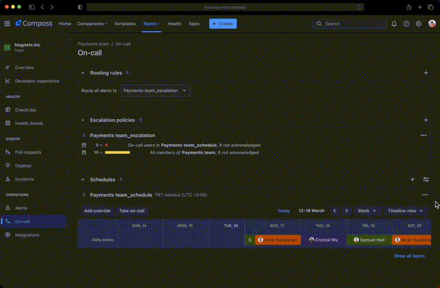The width and height of the screenshot is (440, 288).
Task: Open Developer experience in the sidebar
Action: [x=33, y=81]
